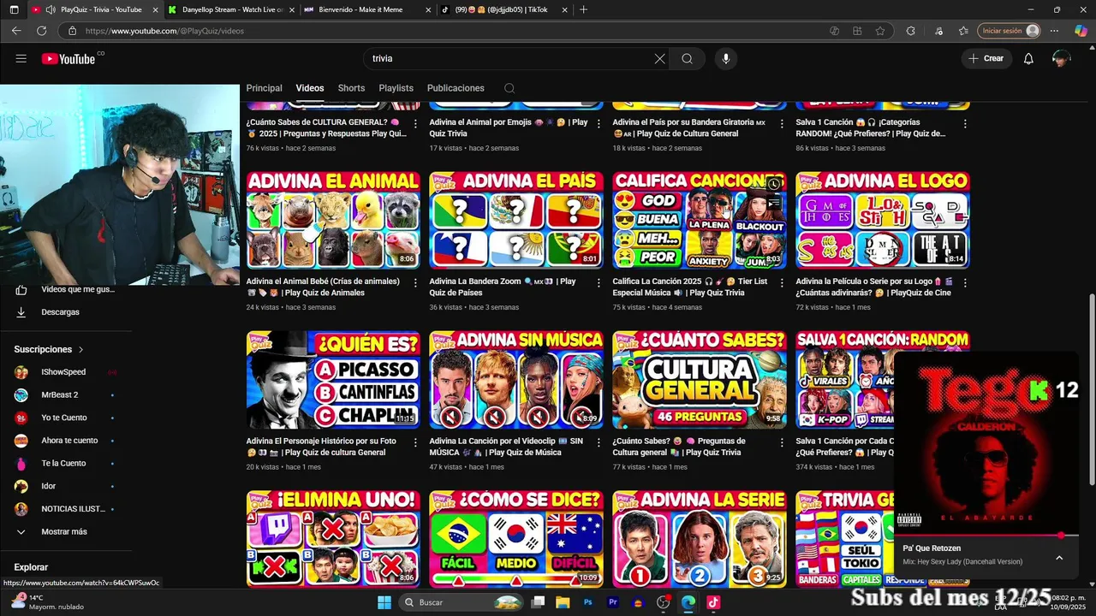The height and width of the screenshot is (616, 1096).
Task: Open options for Adivina el Animal Bebé video
Action: (x=415, y=283)
